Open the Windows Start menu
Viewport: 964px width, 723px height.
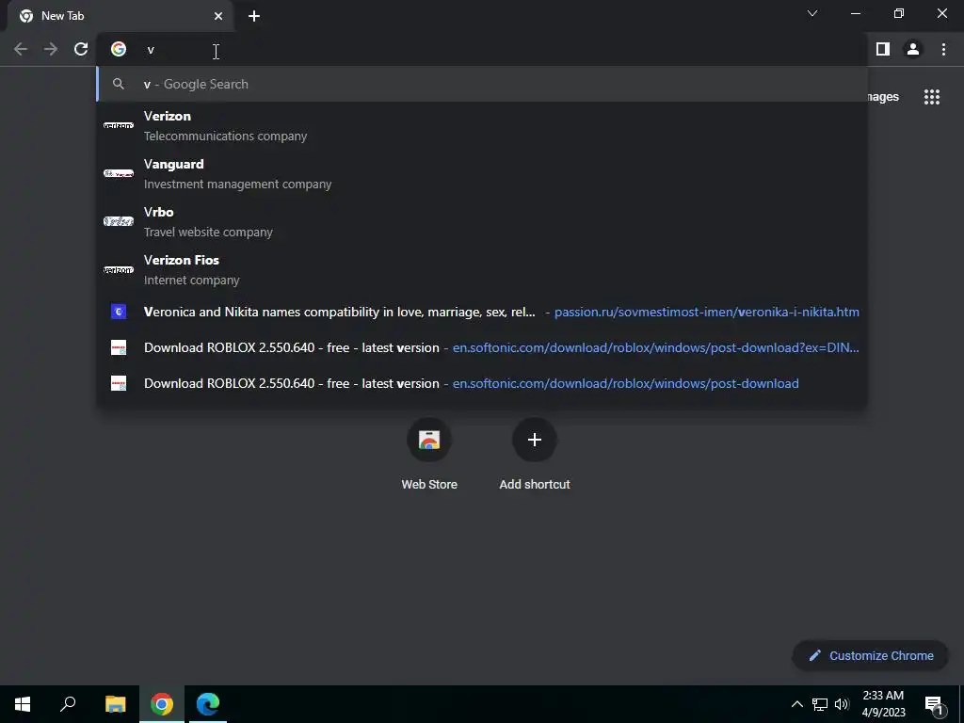(x=23, y=704)
